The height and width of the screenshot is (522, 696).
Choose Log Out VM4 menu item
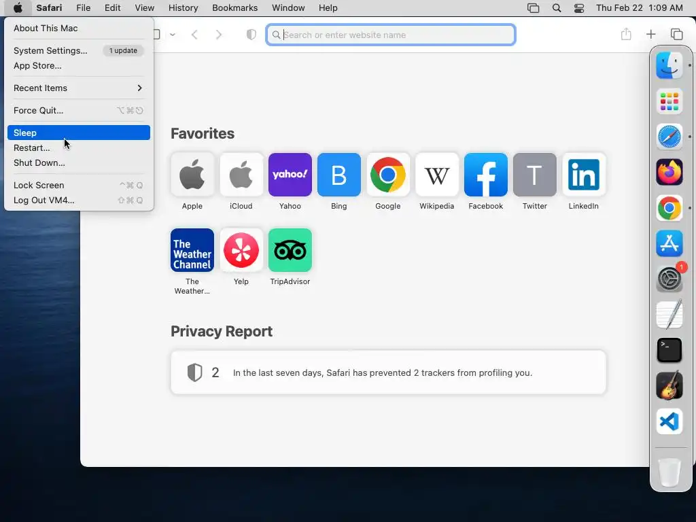click(x=79, y=201)
